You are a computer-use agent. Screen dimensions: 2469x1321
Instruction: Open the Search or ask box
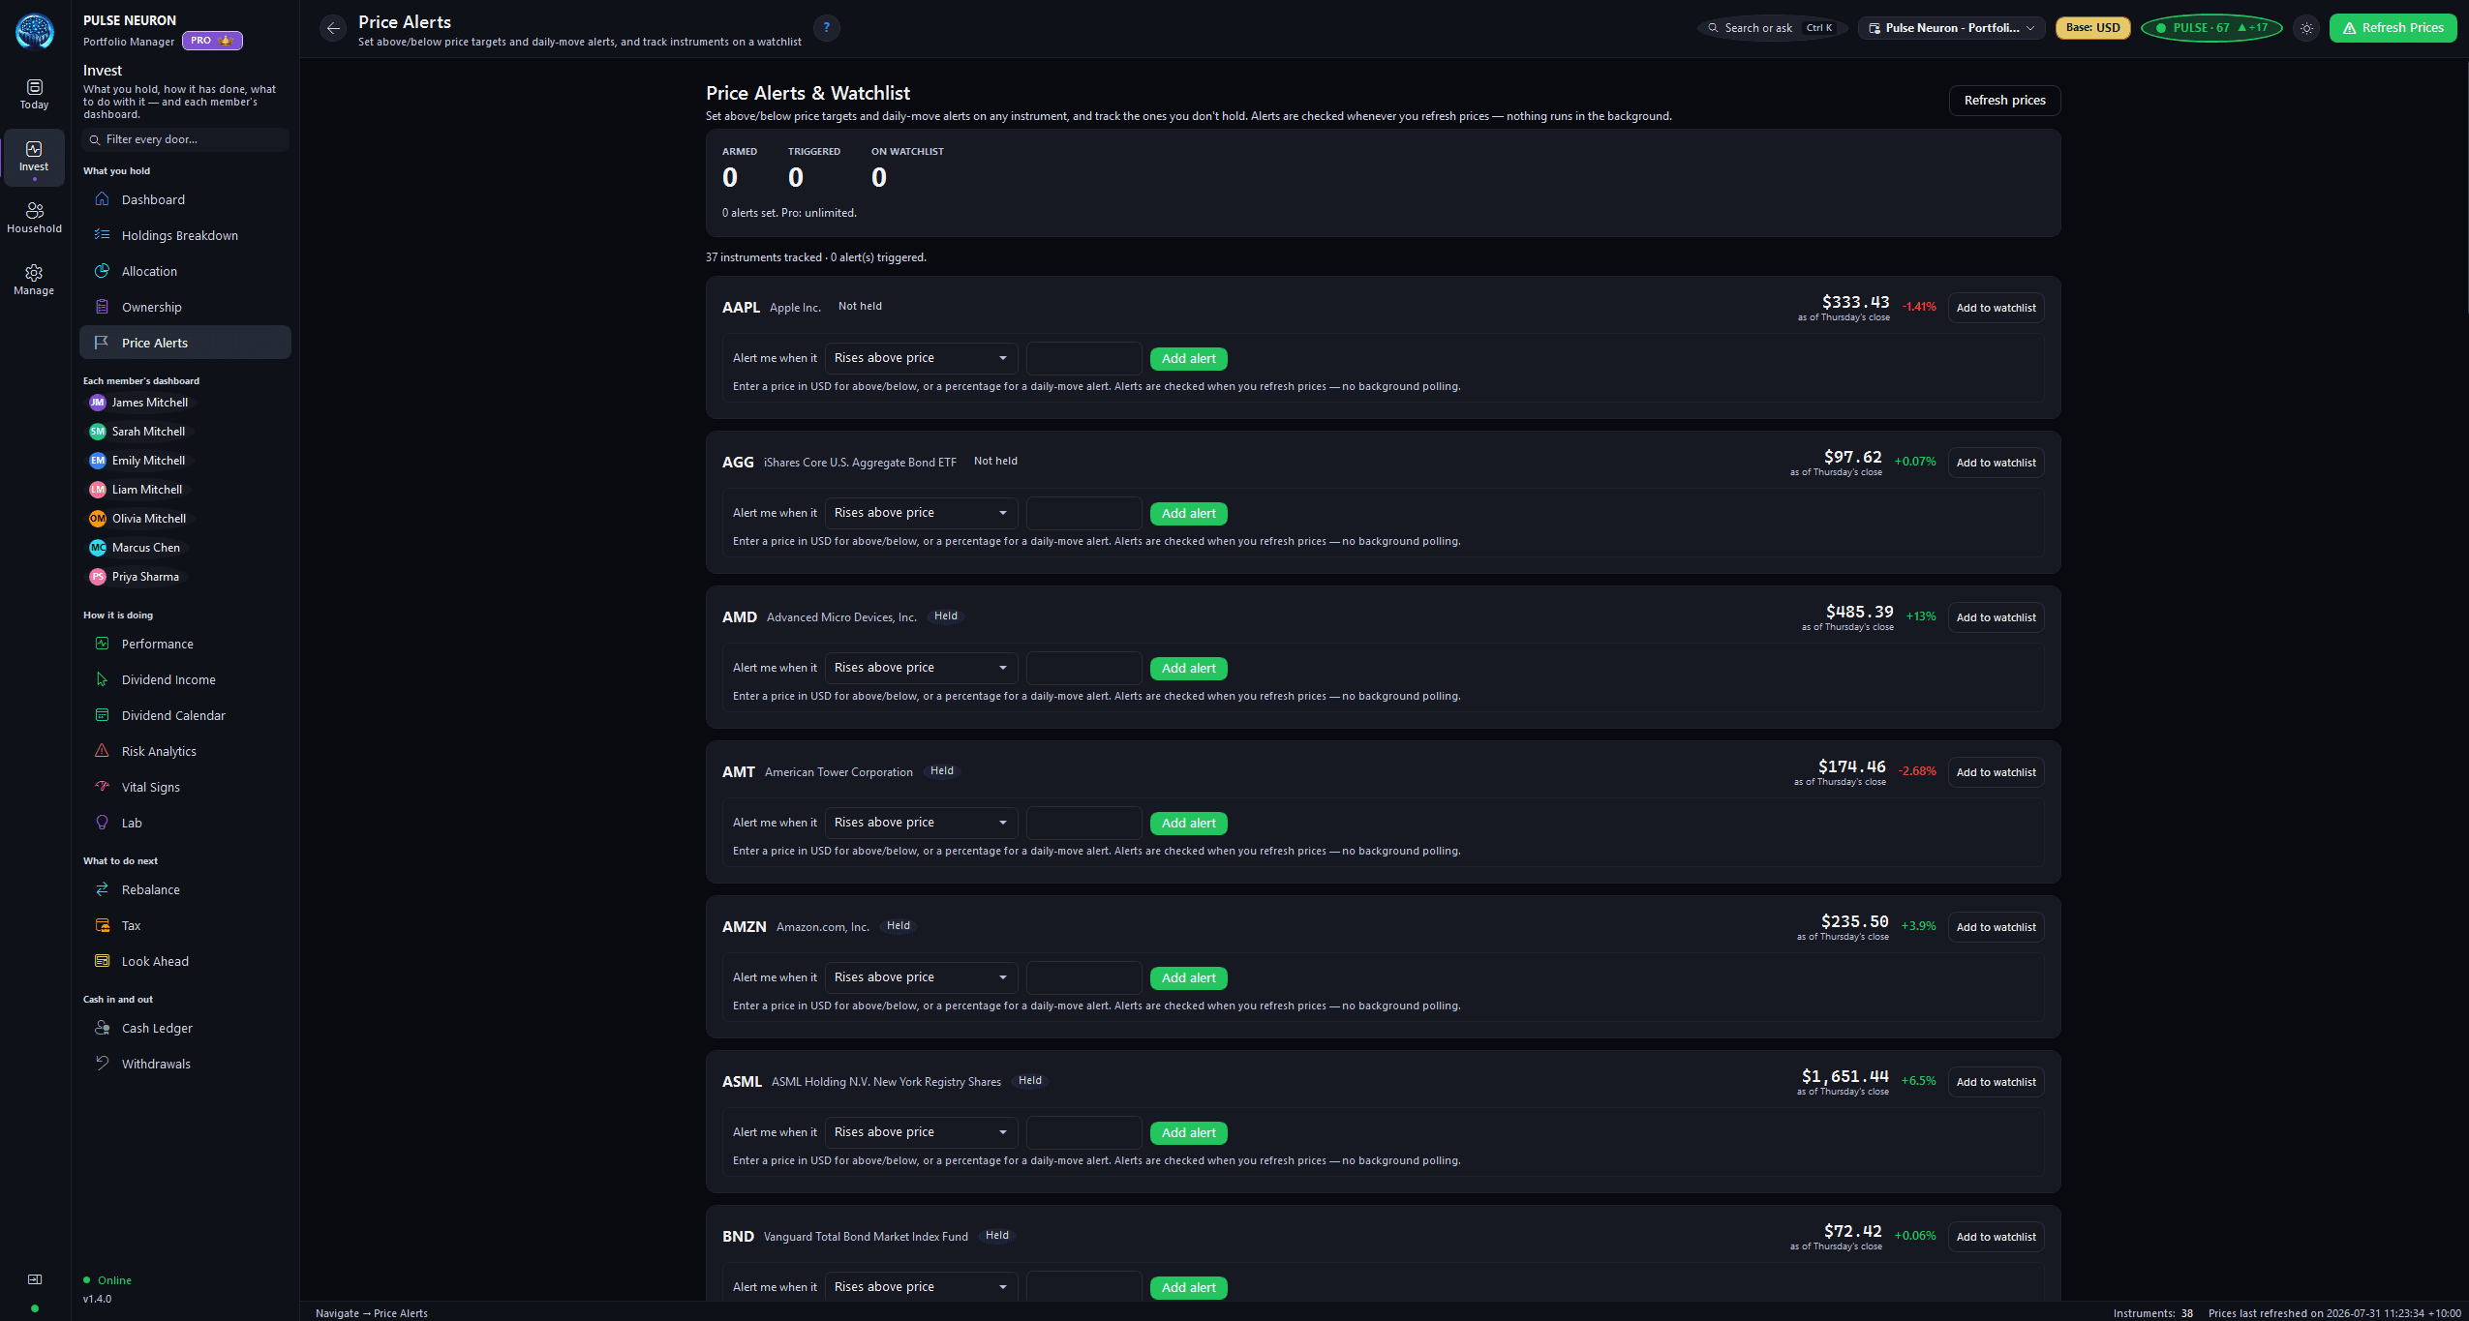point(1772,28)
